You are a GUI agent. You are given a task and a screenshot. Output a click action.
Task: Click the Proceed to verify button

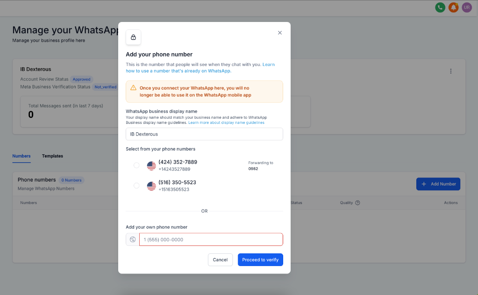point(260,260)
